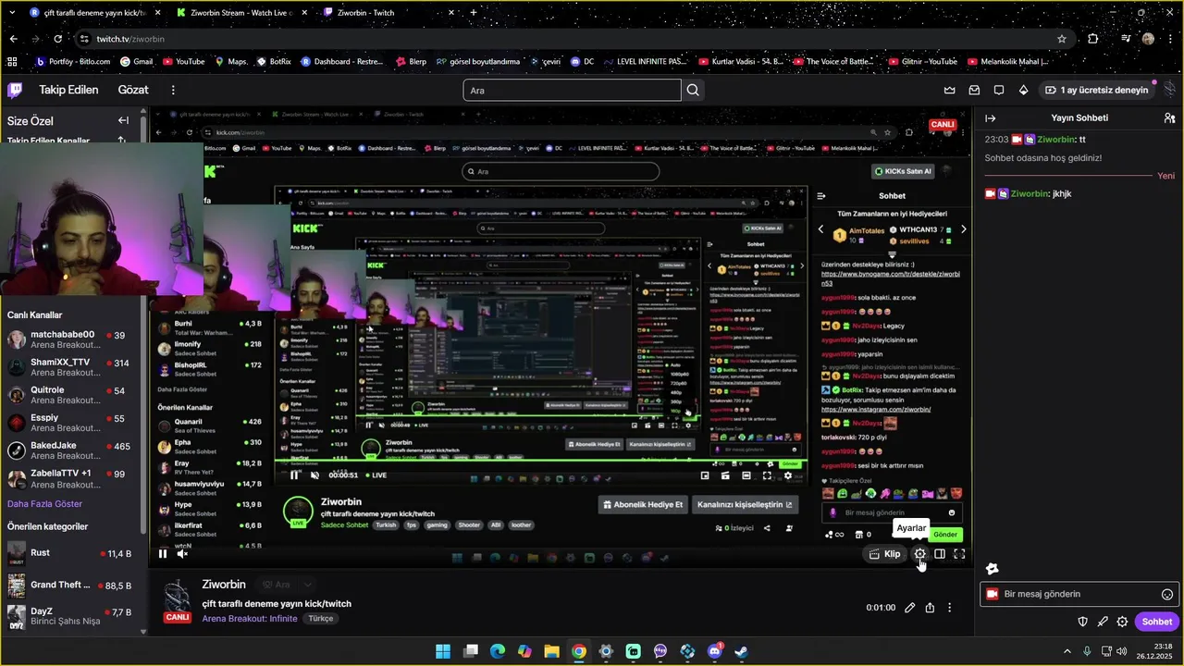Open Esspiy channel in sidebar
The height and width of the screenshot is (666, 1184).
[70, 424]
